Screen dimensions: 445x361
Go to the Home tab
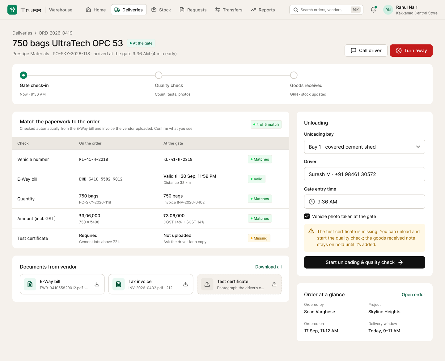click(x=96, y=10)
